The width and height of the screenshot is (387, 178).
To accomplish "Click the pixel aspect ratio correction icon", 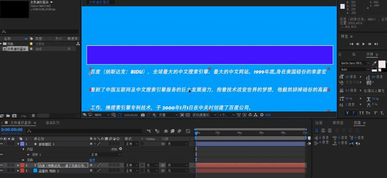I will [x=238, y=115].
